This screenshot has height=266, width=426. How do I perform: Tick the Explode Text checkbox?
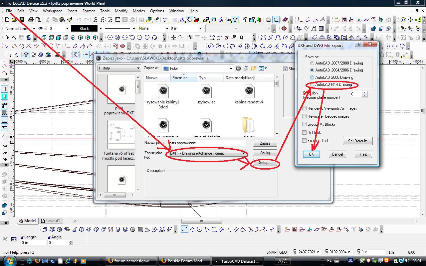304,141
